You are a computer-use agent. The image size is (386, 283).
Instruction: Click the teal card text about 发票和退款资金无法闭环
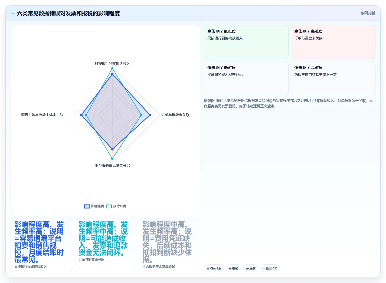103,238
